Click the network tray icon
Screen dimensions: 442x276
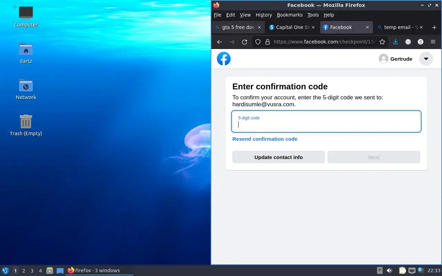pyautogui.click(x=412, y=270)
